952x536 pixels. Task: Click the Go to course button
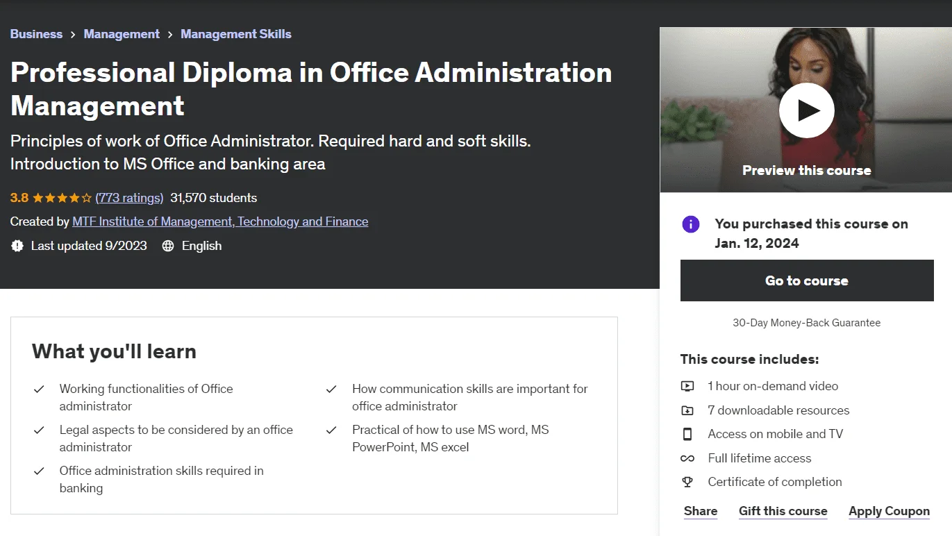pyautogui.click(x=807, y=280)
